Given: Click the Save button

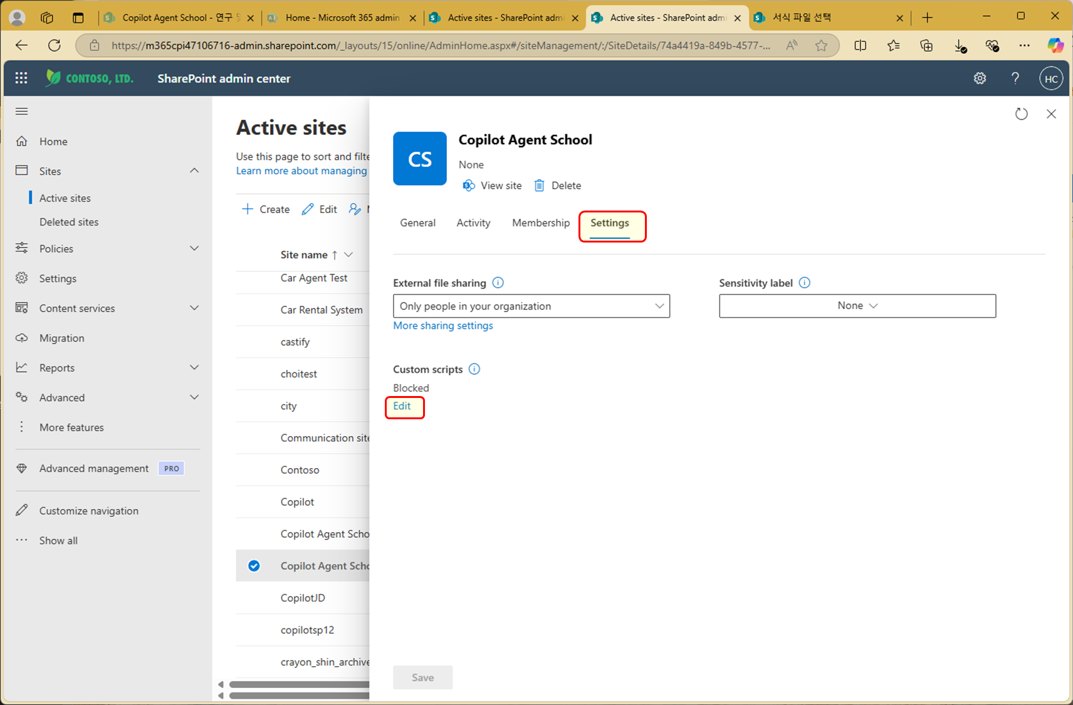Looking at the screenshot, I should coord(423,677).
